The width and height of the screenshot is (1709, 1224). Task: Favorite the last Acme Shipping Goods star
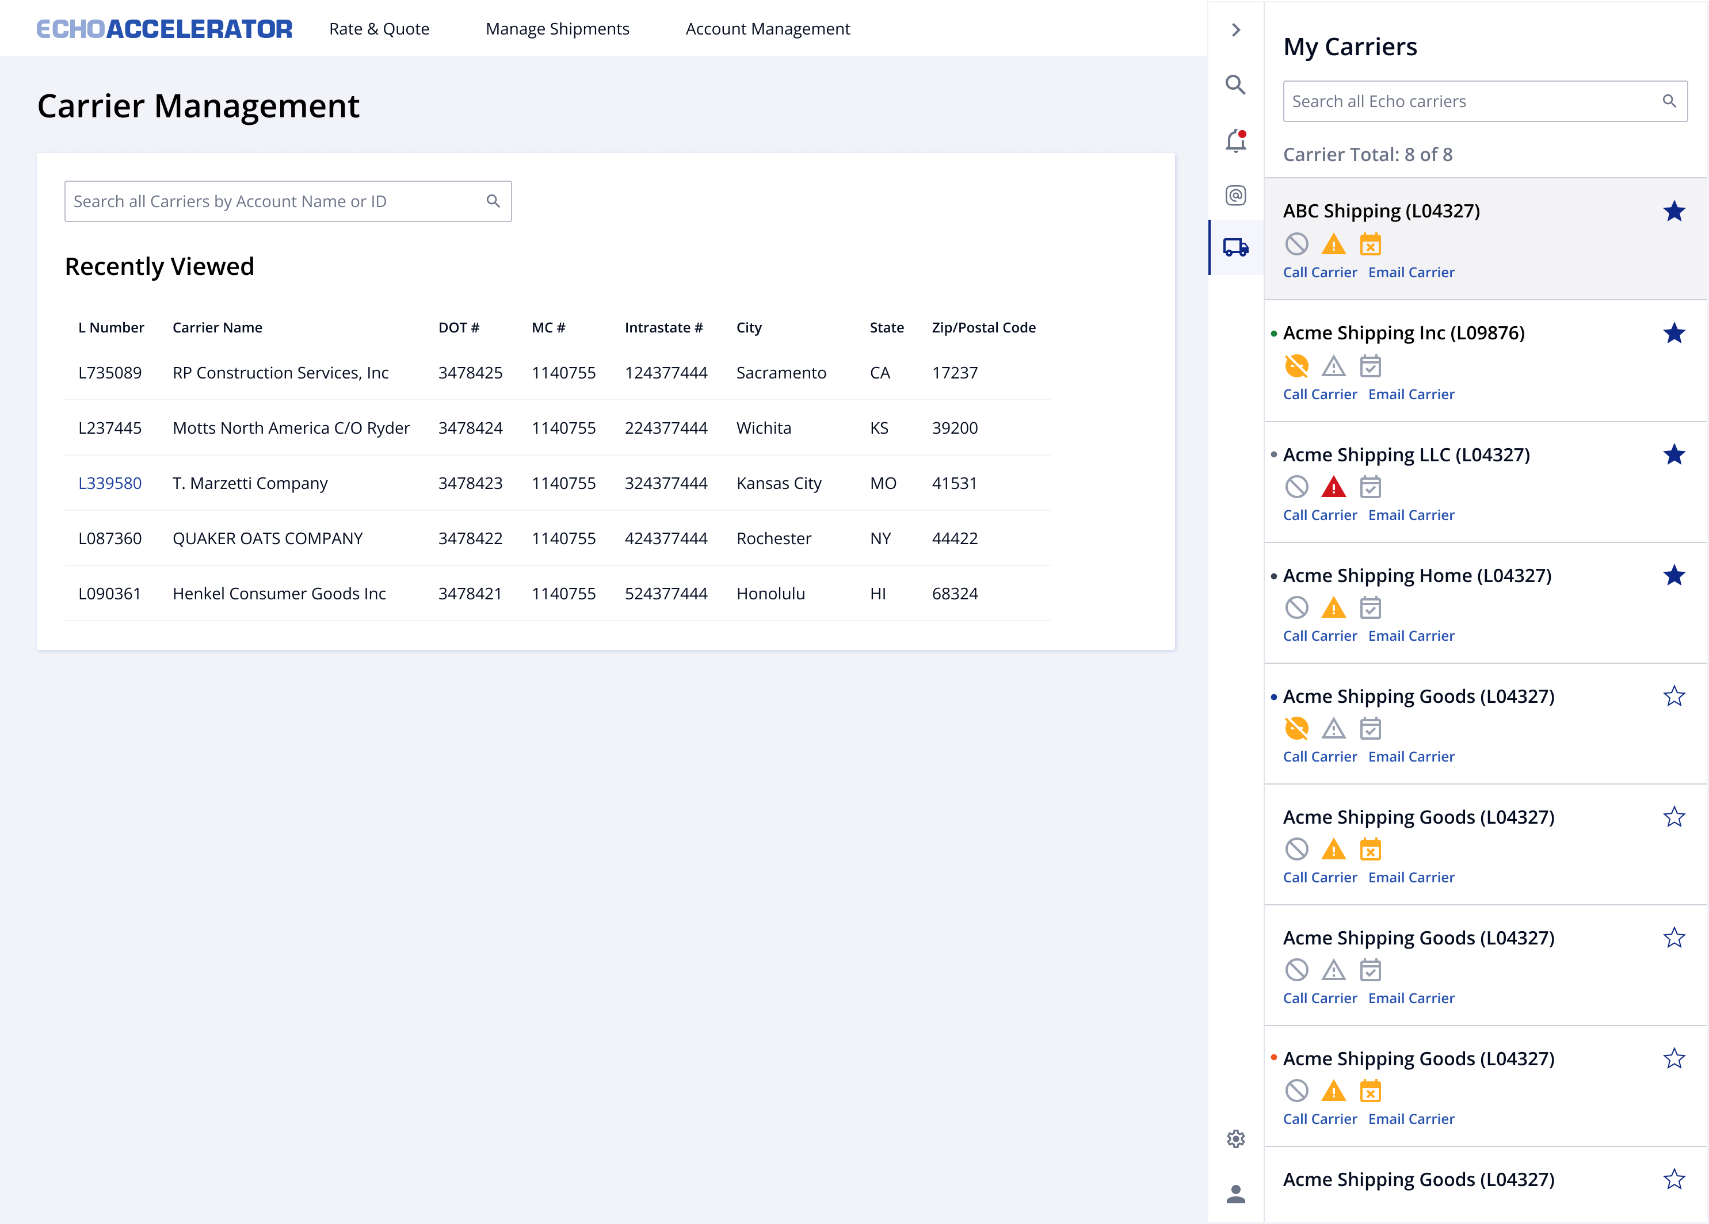[x=1674, y=1180]
